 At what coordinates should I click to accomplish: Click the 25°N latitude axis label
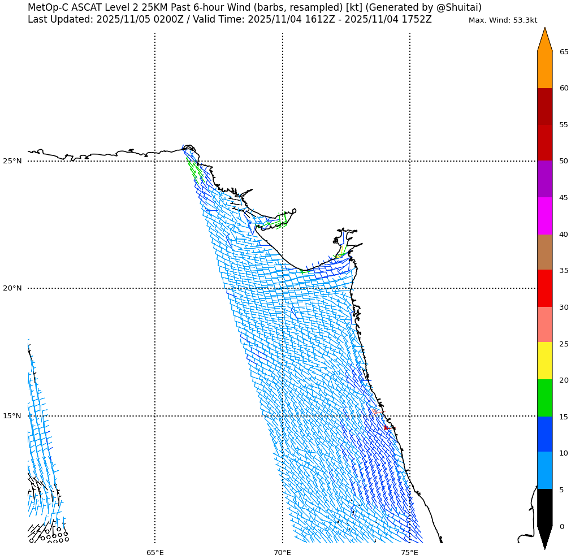point(12,161)
